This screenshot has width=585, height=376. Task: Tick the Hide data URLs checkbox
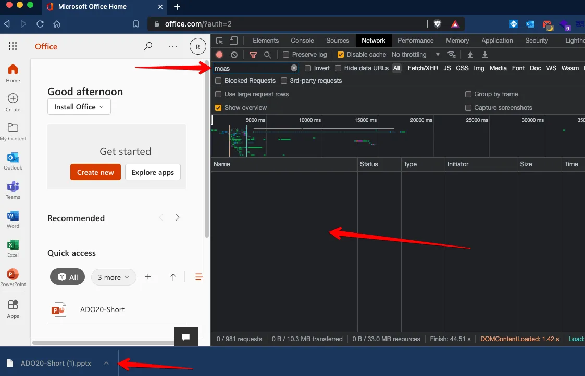tap(338, 68)
